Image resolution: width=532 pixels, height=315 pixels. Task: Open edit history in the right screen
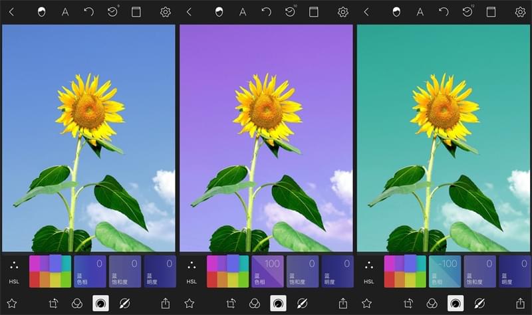[467, 12]
